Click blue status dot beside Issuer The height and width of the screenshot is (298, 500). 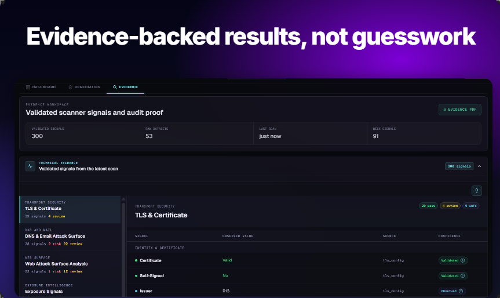136,291
